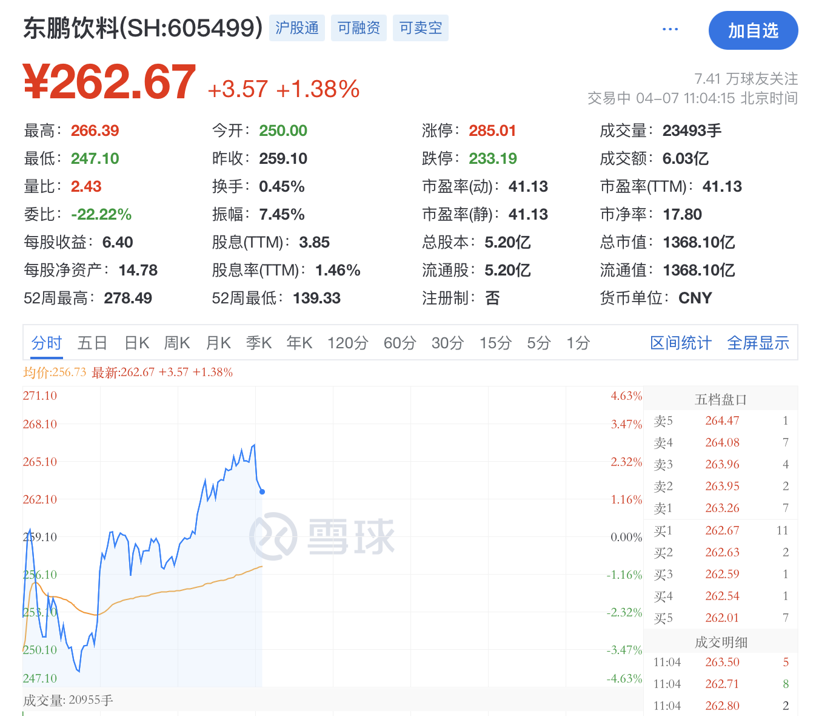Viewport: 816px width, 716px height.
Task: Click the 成交额 value 6.03亿
Action: click(x=686, y=158)
